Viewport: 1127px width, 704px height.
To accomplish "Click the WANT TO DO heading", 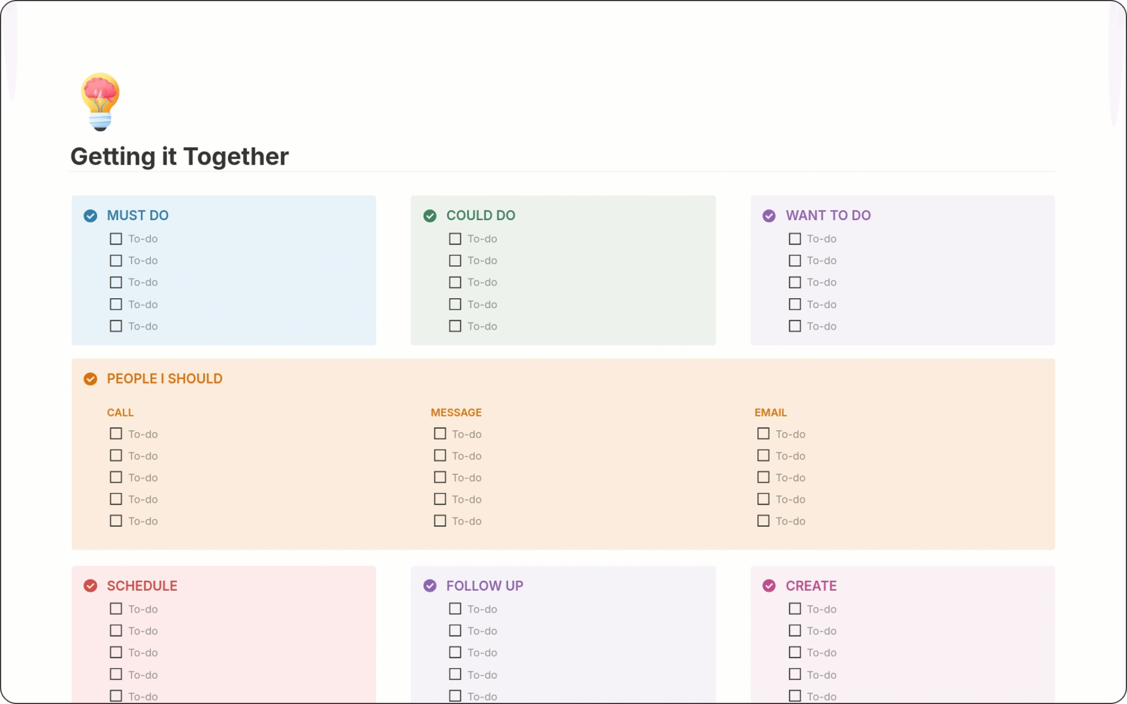I will point(828,215).
